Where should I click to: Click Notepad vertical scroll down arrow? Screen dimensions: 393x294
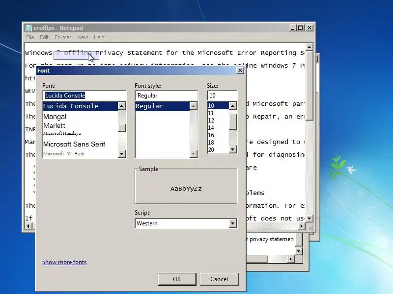tap(309, 219)
